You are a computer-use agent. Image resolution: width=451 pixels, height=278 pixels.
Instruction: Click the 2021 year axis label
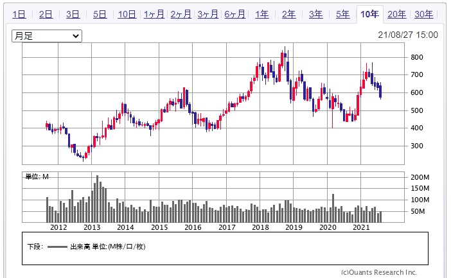tap(361, 227)
